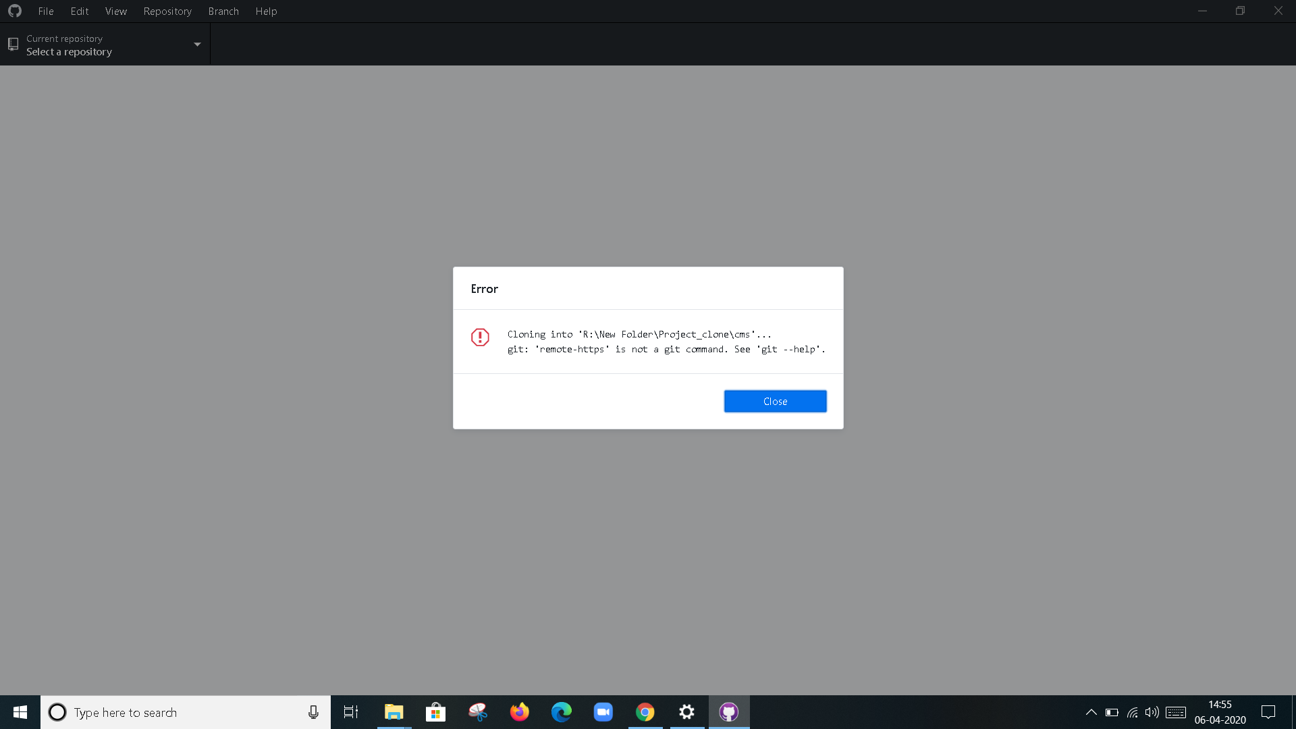Viewport: 1296px width, 729px height.
Task: Open the Windows Start menu
Action: coord(20,712)
